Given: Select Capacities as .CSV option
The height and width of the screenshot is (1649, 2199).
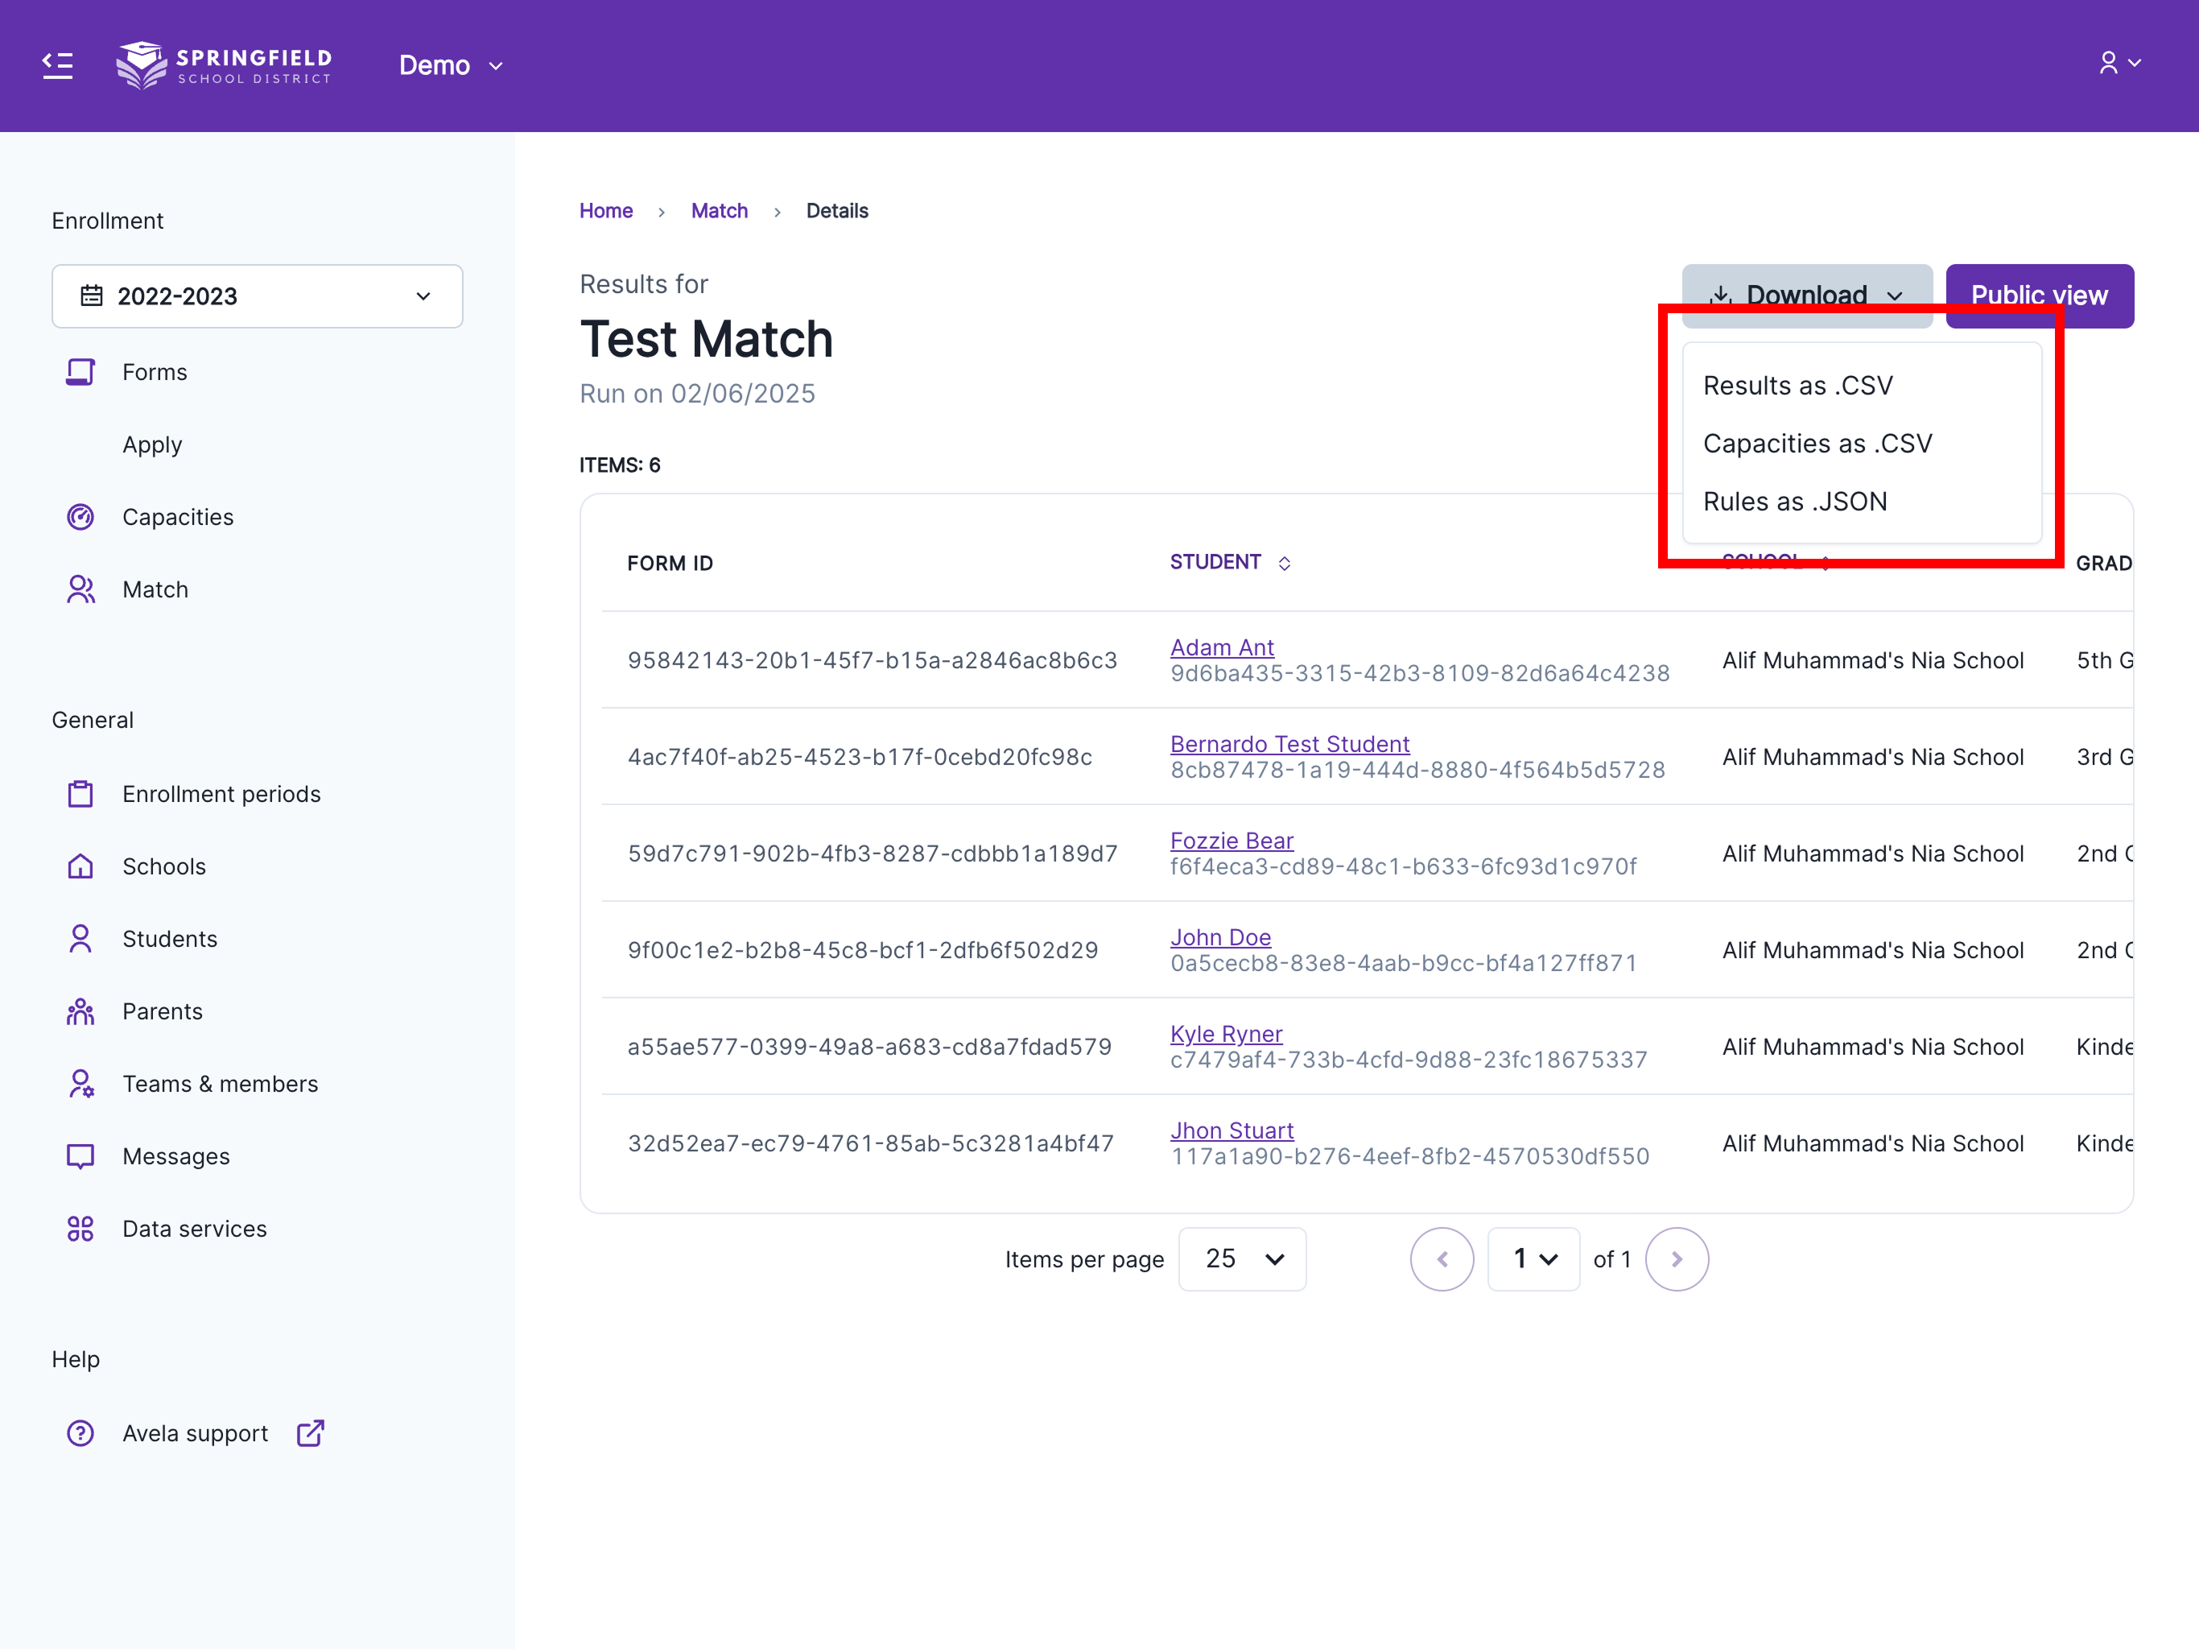Looking at the screenshot, I should click(x=1817, y=444).
